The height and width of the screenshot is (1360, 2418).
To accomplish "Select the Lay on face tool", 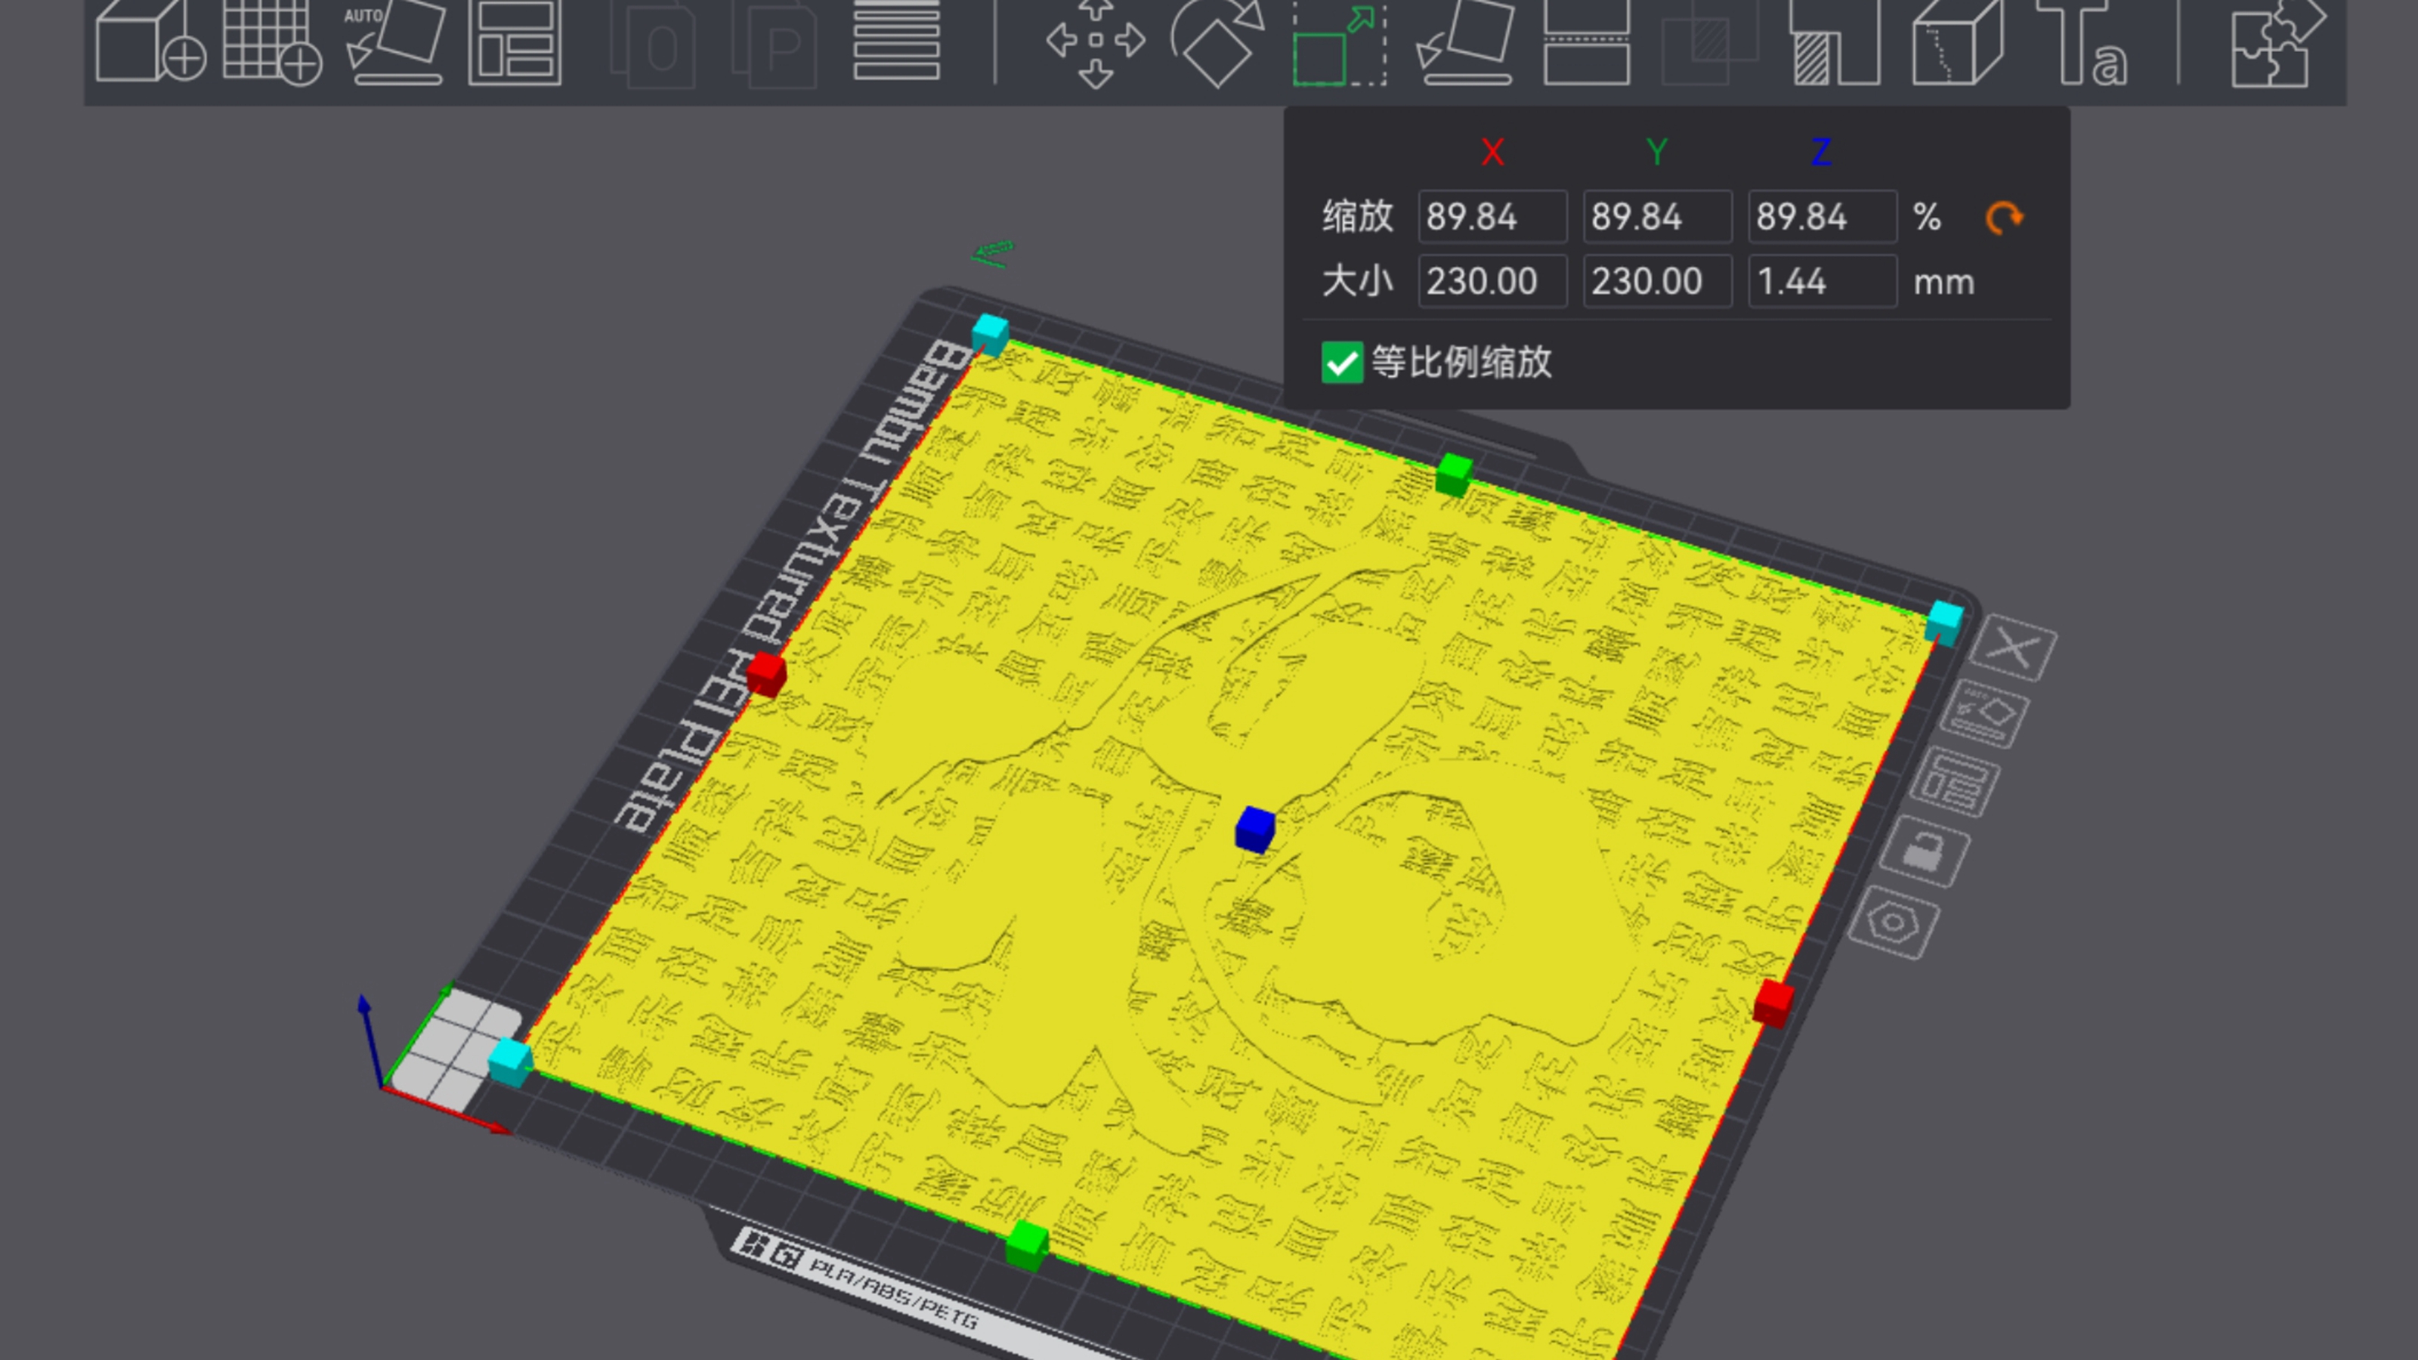I will (x=1464, y=42).
